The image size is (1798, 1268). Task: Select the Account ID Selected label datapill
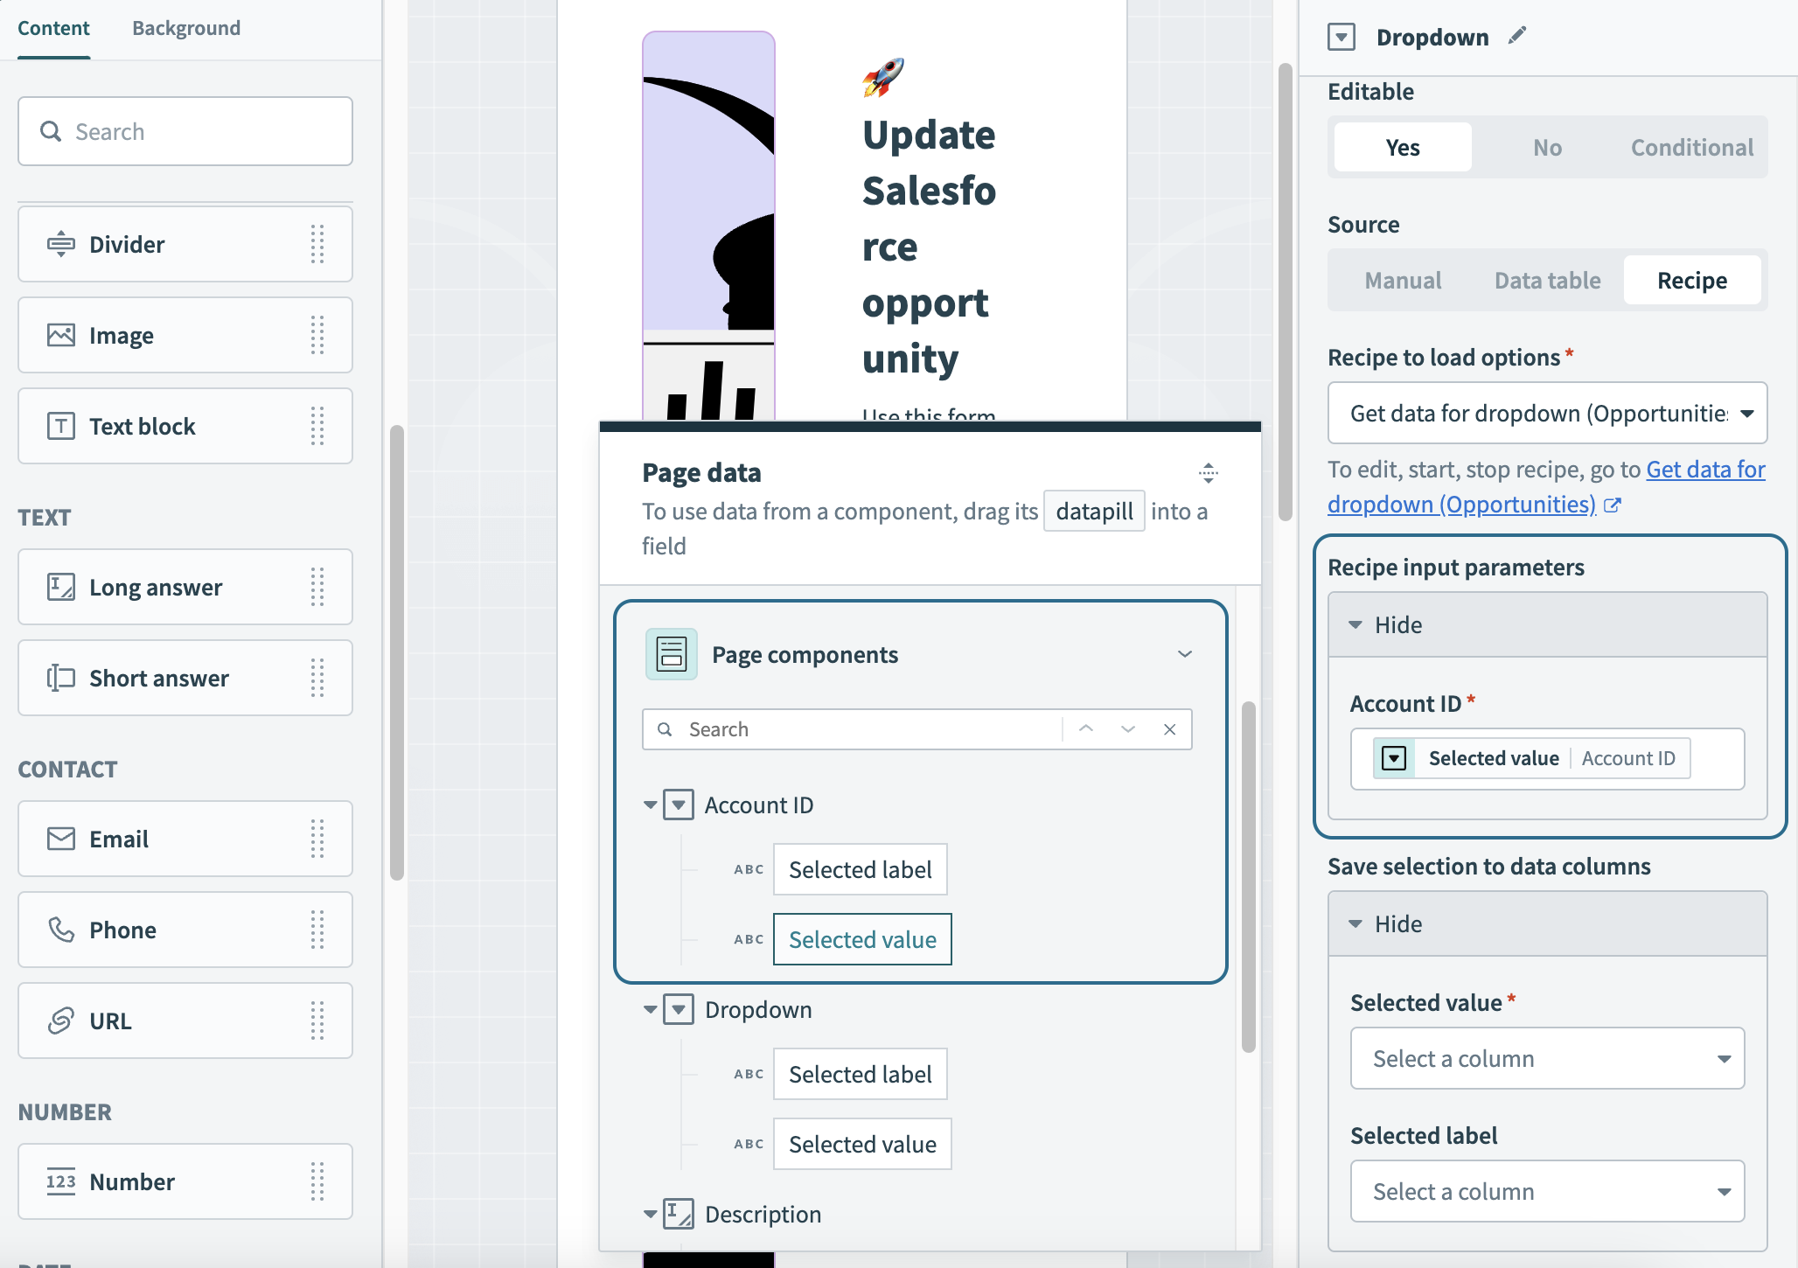point(860,869)
